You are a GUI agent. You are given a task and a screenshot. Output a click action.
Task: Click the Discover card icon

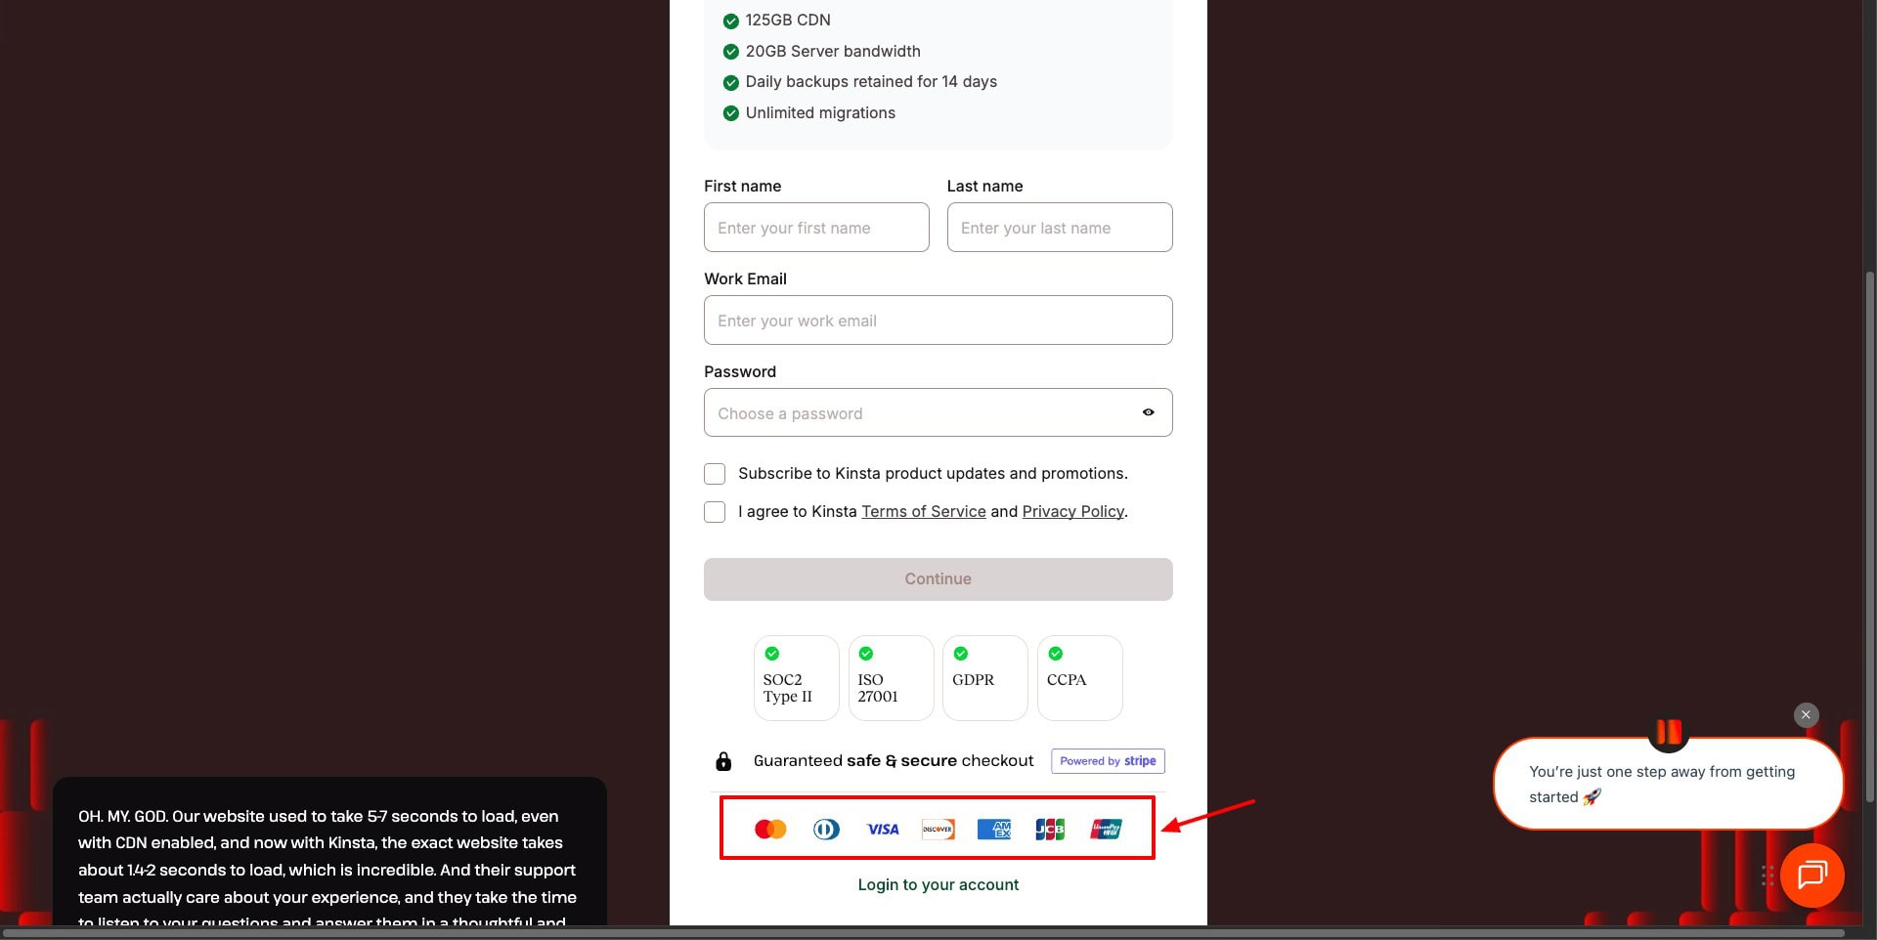point(938,830)
